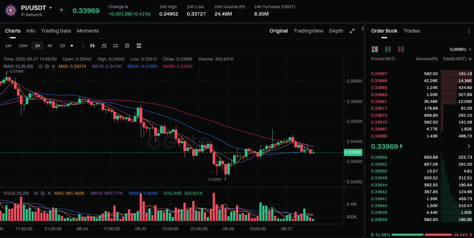Screen dimensions: 474x238
Task: Toggle VOL indicator visibility eye
Action: coord(36,193)
